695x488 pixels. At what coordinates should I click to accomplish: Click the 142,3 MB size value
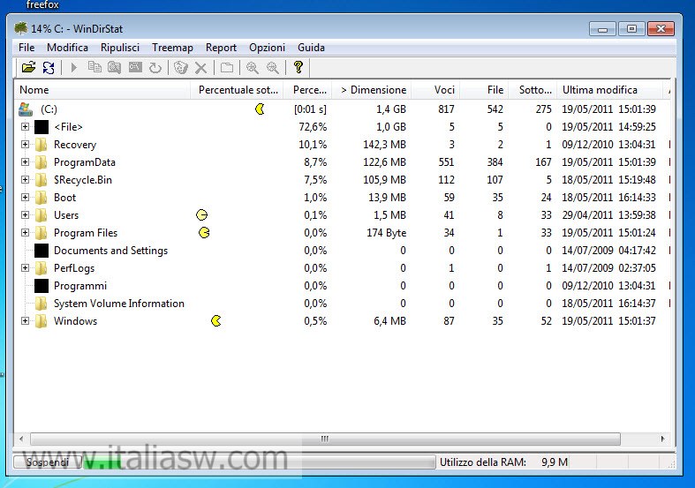[384, 145]
